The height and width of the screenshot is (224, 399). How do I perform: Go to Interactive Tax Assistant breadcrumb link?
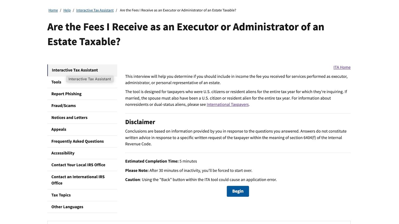[95, 10]
